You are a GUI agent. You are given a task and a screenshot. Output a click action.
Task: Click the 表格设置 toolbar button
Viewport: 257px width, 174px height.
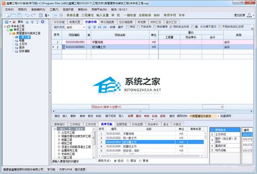tap(72, 15)
